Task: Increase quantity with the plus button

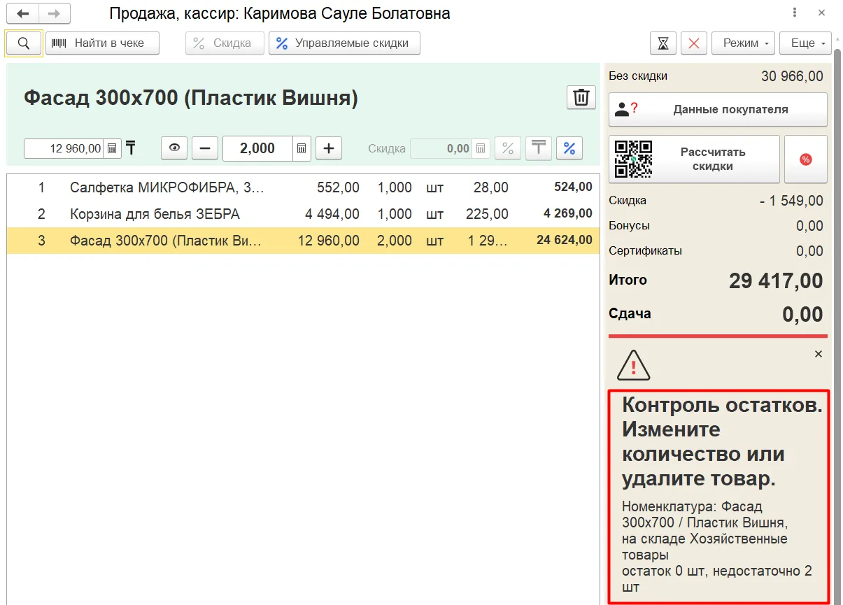Action: [328, 148]
